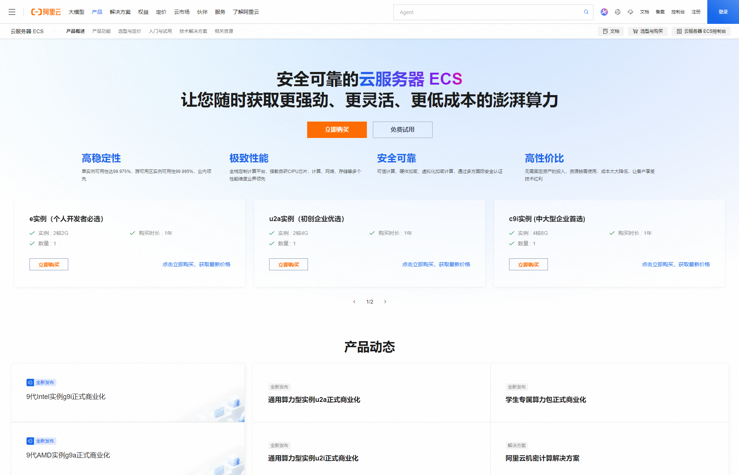This screenshot has height=475, width=739.
Task: Click the orange hero 立即购买 button
Action: (337, 130)
